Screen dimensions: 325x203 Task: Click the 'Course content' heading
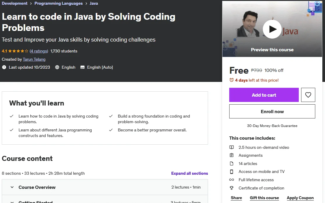[27, 159]
